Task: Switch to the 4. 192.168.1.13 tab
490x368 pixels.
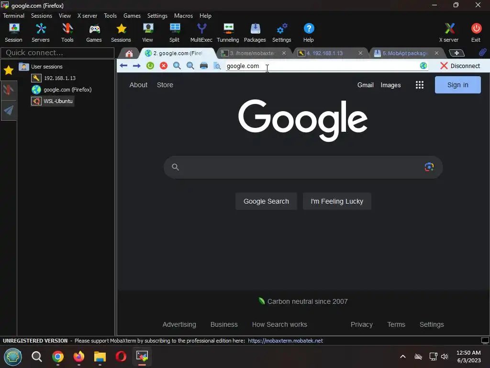Action: pos(325,53)
